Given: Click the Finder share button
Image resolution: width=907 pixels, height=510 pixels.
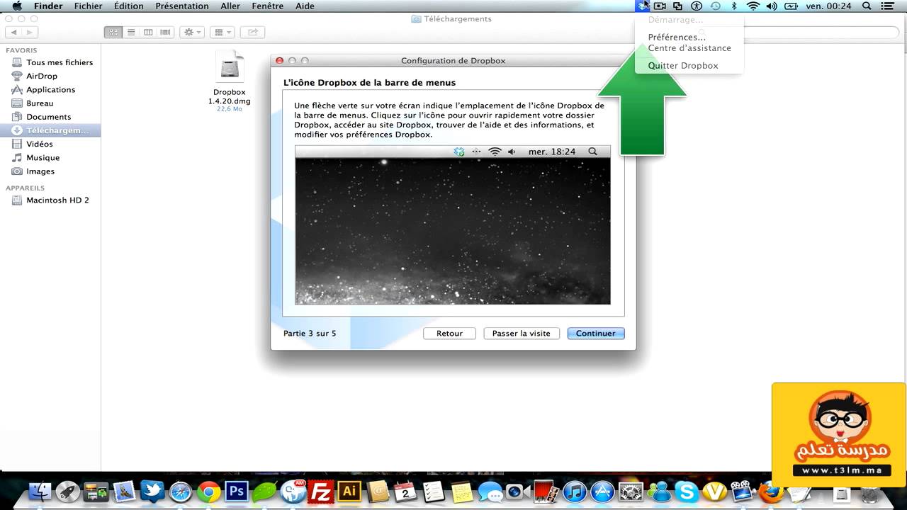Looking at the screenshot, I should [252, 32].
